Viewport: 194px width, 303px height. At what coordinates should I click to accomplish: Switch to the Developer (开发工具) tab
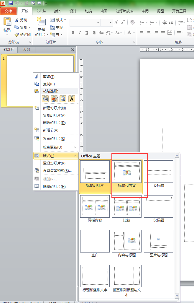coord(179,11)
